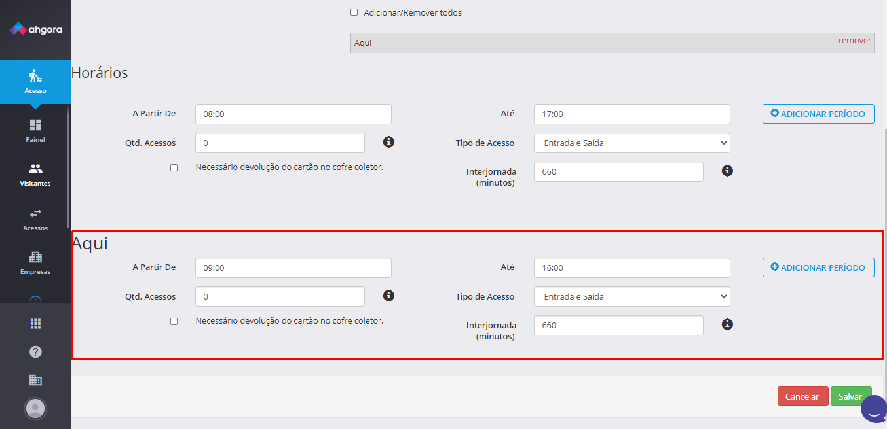Toggle Adicionar/Remover todos checkbox
The height and width of the screenshot is (429, 887).
click(354, 12)
